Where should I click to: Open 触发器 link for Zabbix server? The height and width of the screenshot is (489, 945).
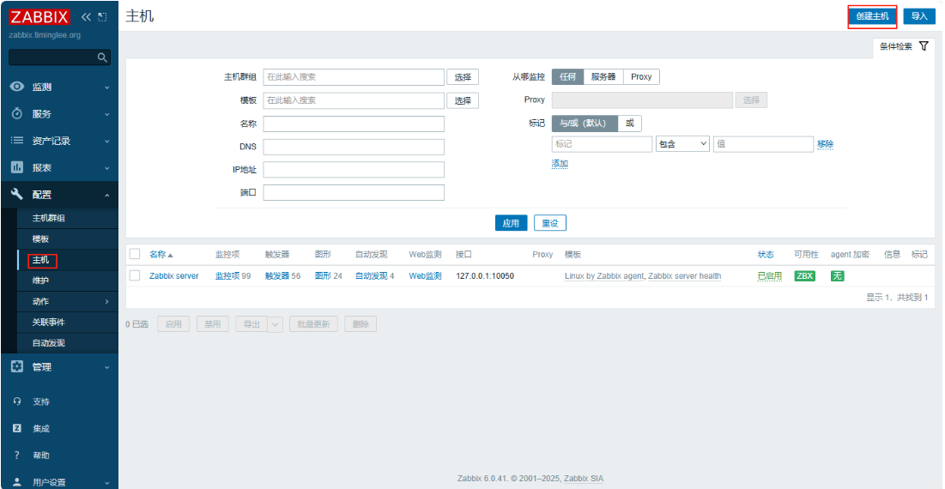[x=276, y=276]
